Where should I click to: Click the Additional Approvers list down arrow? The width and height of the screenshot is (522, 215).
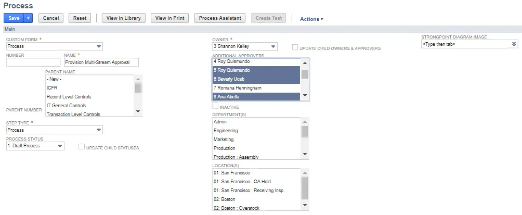click(x=305, y=95)
